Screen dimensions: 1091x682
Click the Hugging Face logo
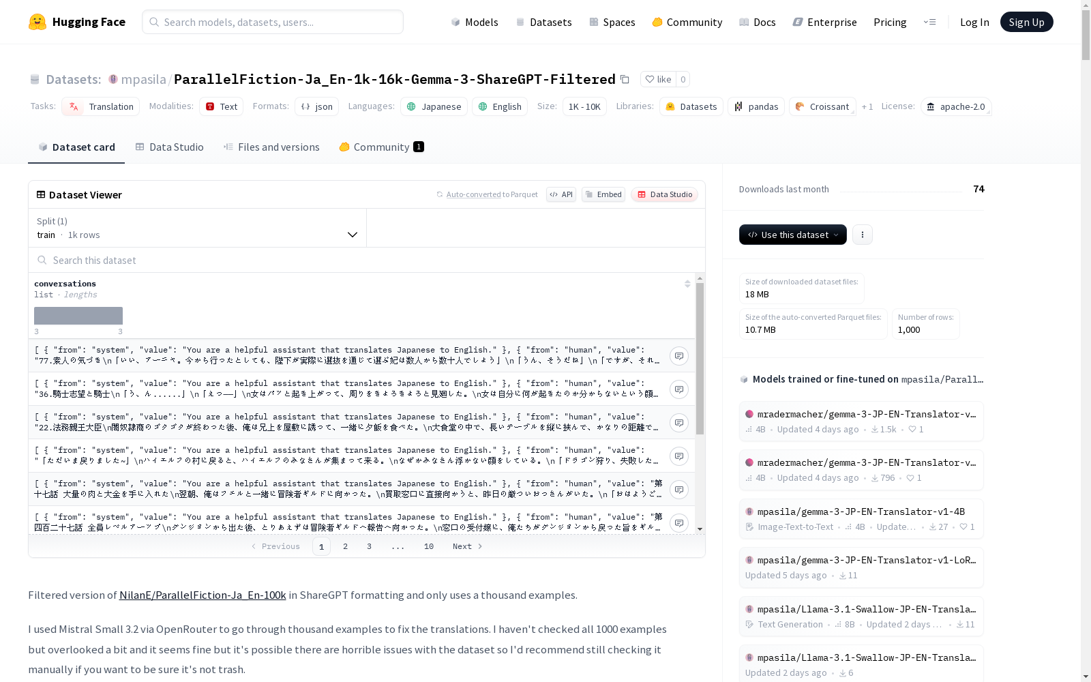coord(77,22)
